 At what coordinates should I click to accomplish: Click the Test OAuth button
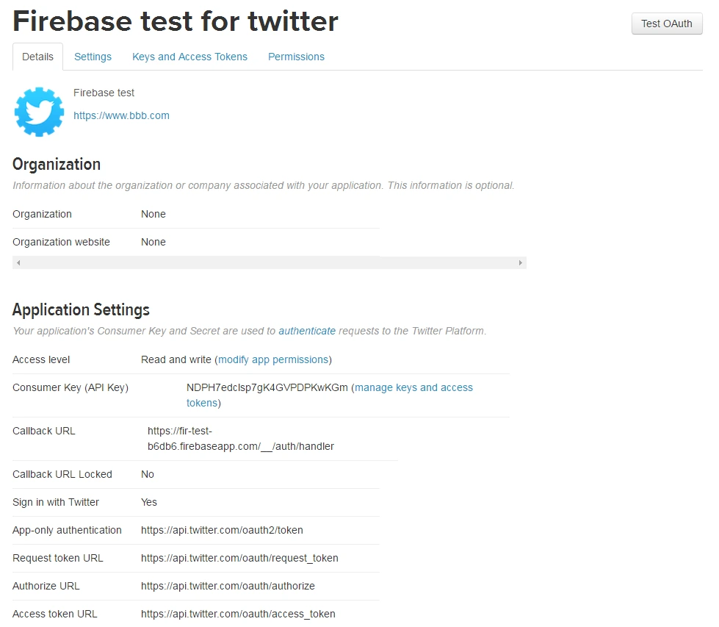[x=666, y=24]
